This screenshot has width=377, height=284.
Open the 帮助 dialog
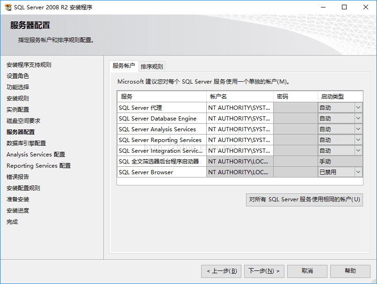point(350,271)
